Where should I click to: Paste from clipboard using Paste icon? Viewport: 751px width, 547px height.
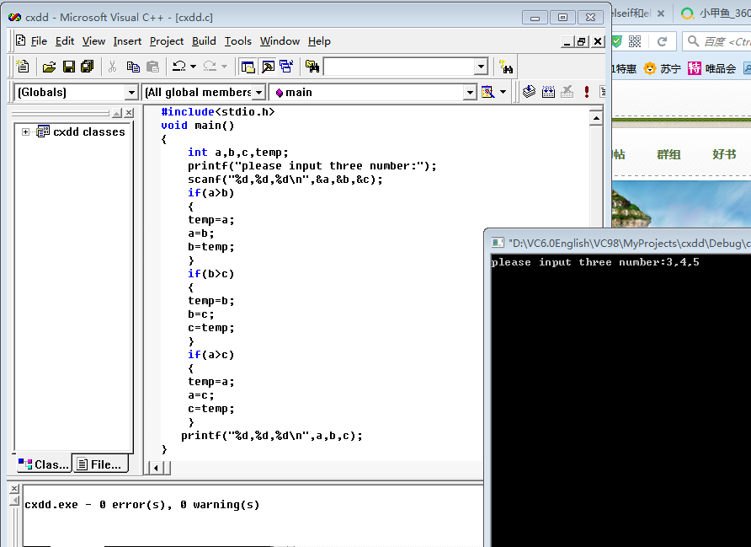(152, 67)
